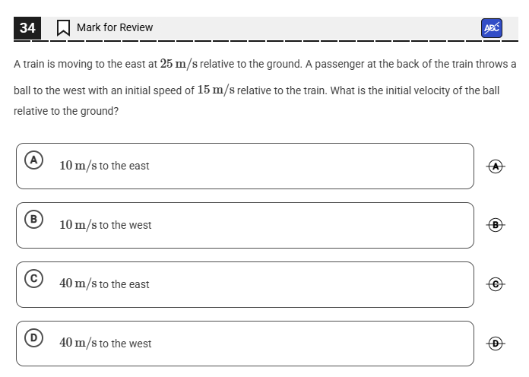Click the words "relative to the ground?"
The image size is (529, 377).
coord(66,111)
